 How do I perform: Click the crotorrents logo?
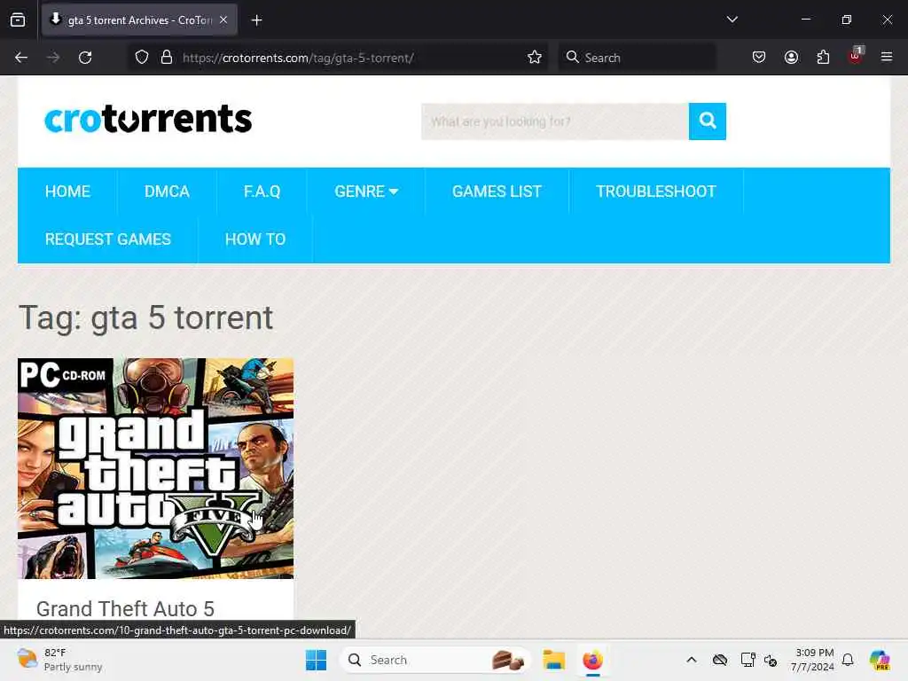coord(148,119)
